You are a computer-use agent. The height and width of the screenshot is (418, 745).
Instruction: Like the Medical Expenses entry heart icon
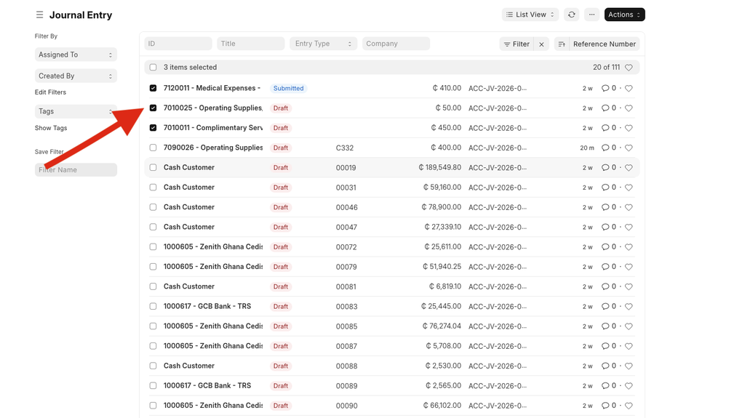pyautogui.click(x=629, y=89)
